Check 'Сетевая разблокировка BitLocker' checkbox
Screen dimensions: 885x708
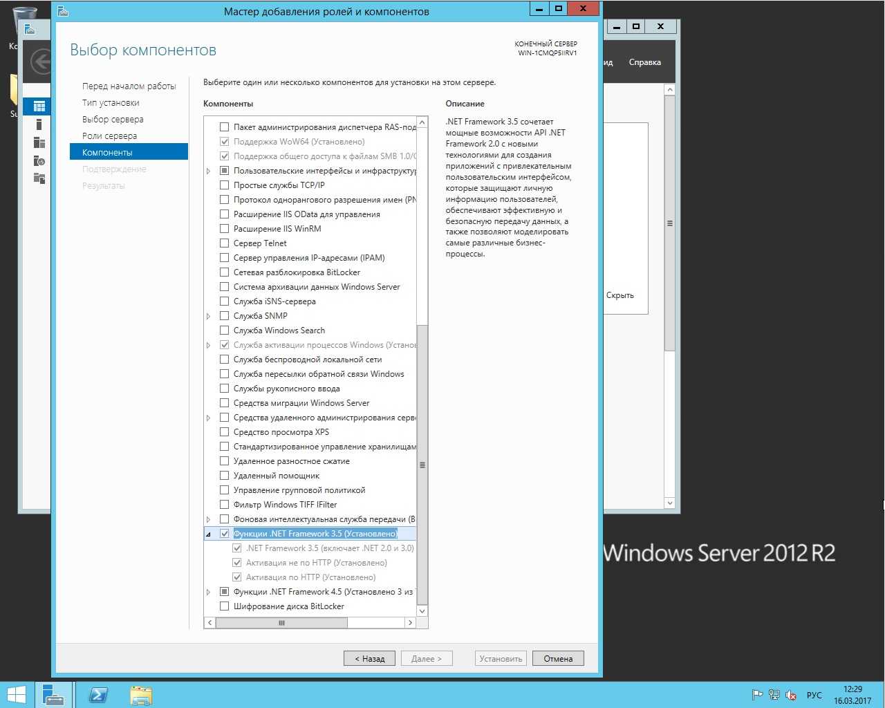(x=224, y=272)
